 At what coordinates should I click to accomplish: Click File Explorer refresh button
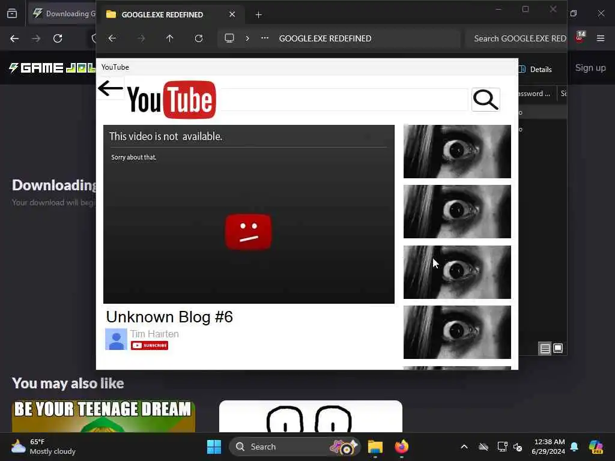199,38
